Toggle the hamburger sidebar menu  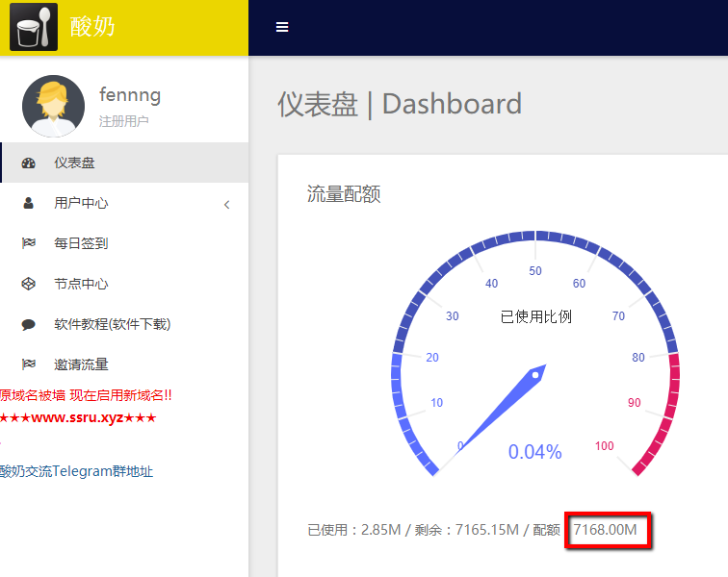282,27
